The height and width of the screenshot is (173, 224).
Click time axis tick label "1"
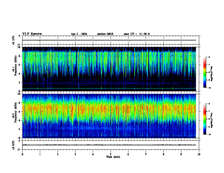[40, 154]
